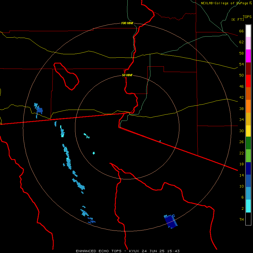Click the 2 legend value
Viewport: 253px width, 253px height.
click(243, 209)
